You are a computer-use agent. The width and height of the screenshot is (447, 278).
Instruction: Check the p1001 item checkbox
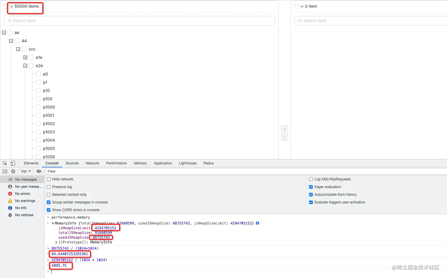pos(38,115)
